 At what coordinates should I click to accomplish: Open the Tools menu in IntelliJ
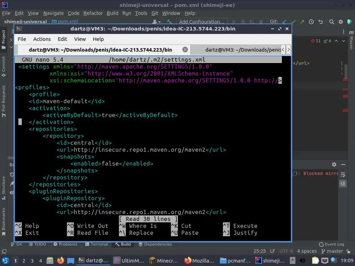coord(141,14)
